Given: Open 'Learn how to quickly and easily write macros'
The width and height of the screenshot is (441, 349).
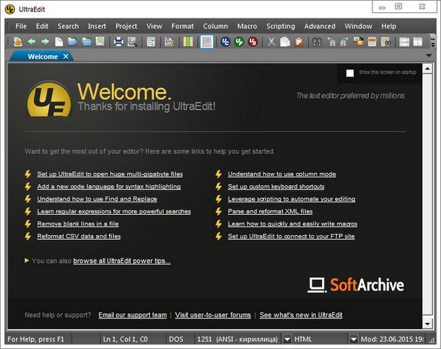Looking at the screenshot, I should click(x=293, y=224).
